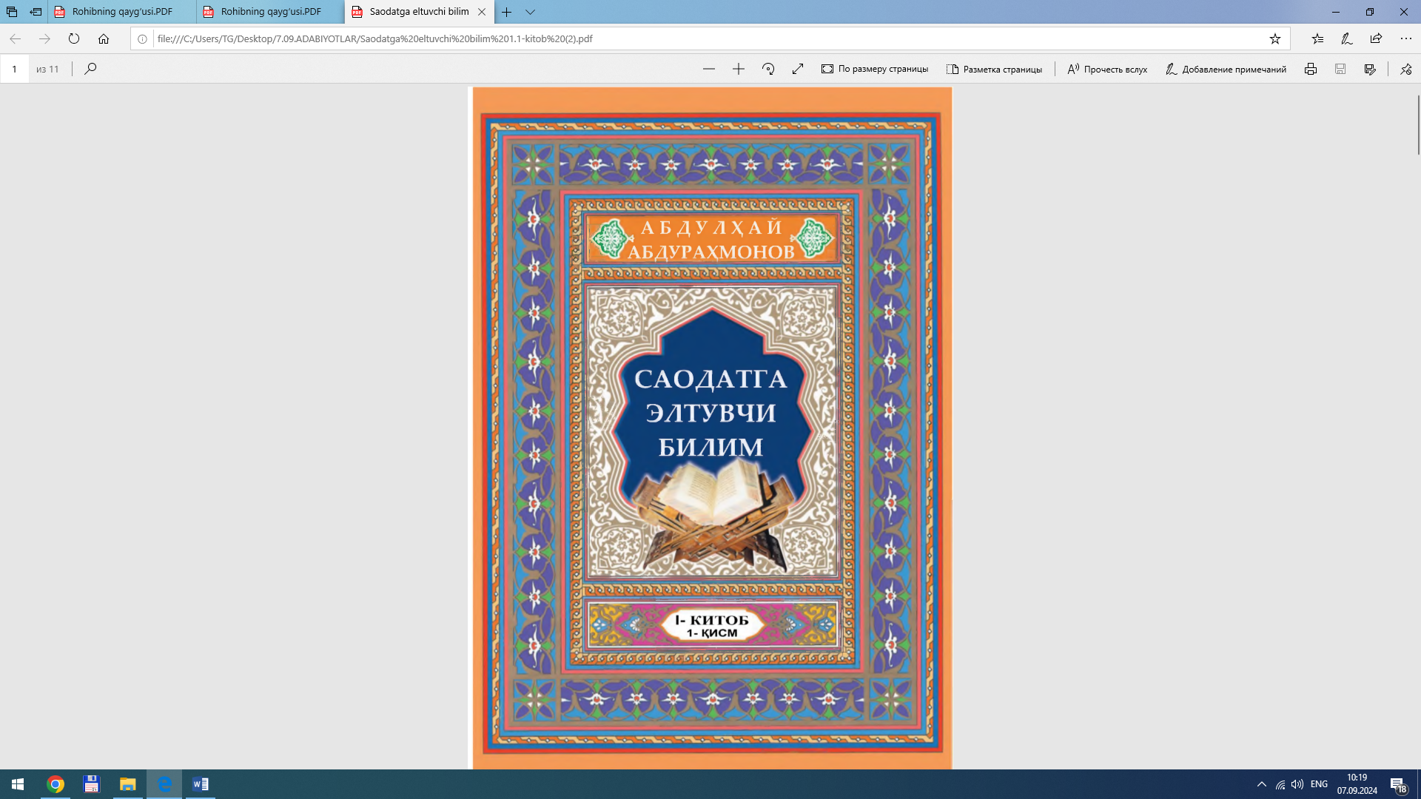1421x799 pixels.
Task: Toggle 'Прочесть вслух' read aloud
Action: tap(1107, 69)
